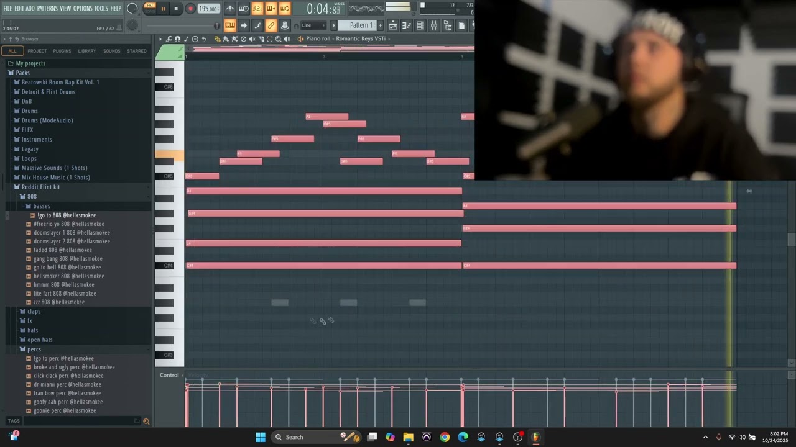Toggle the metronome
The image size is (796, 447).
click(230, 9)
